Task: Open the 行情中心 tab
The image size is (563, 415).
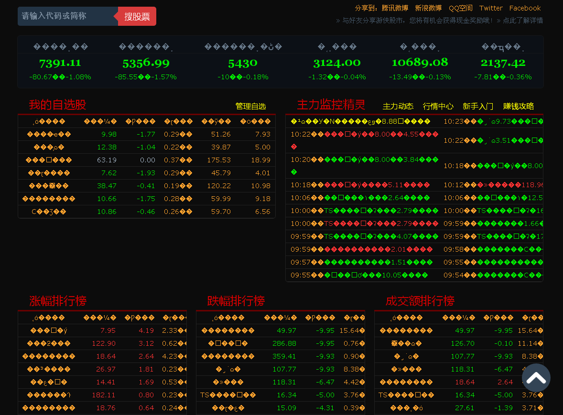Action: coord(438,106)
